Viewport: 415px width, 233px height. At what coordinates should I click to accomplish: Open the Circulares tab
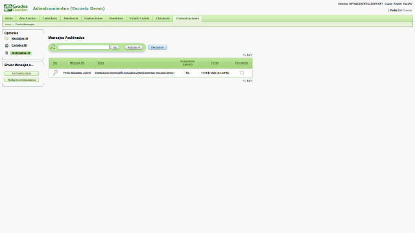click(163, 18)
